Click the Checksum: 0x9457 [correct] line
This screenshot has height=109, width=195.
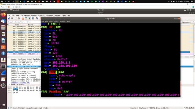coord(23,72)
